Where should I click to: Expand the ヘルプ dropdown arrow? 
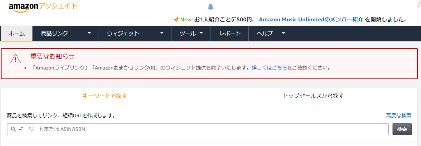coord(283,33)
